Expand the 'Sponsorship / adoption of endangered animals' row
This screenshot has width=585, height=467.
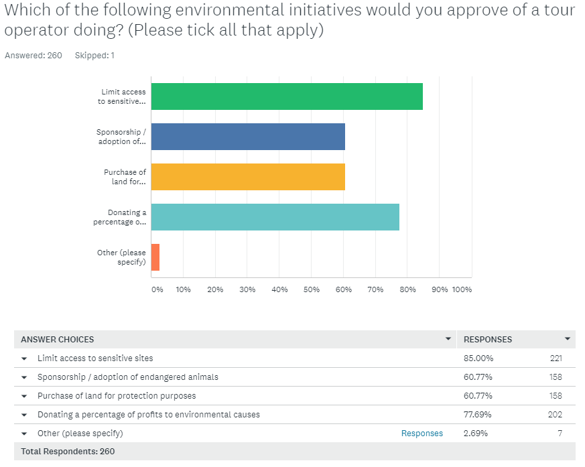click(x=24, y=377)
